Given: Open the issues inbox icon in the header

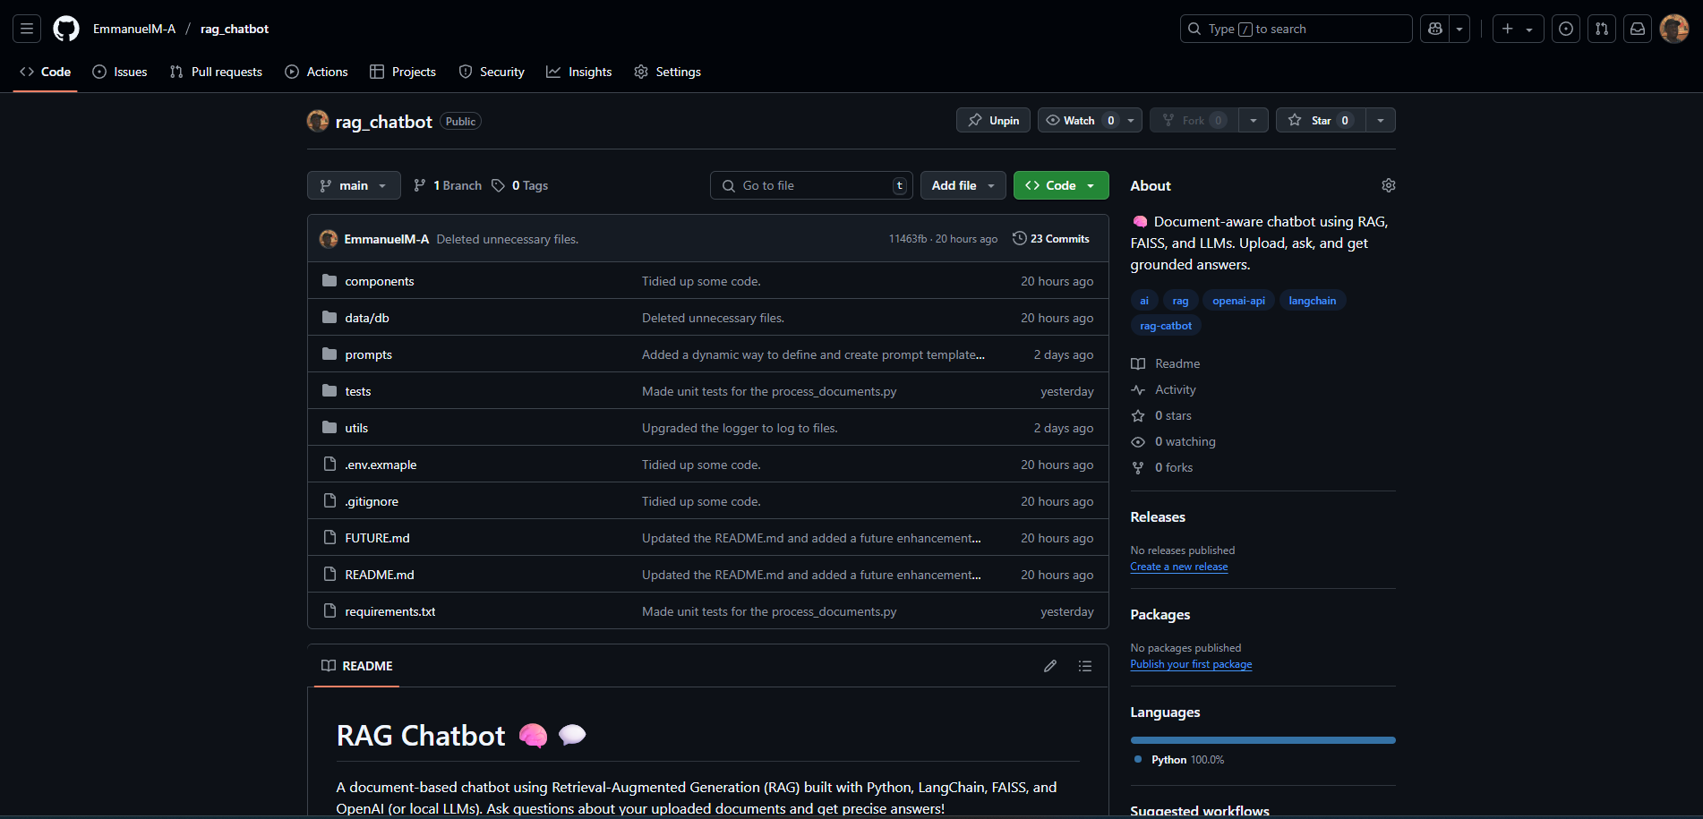Looking at the screenshot, I should [x=1566, y=29].
